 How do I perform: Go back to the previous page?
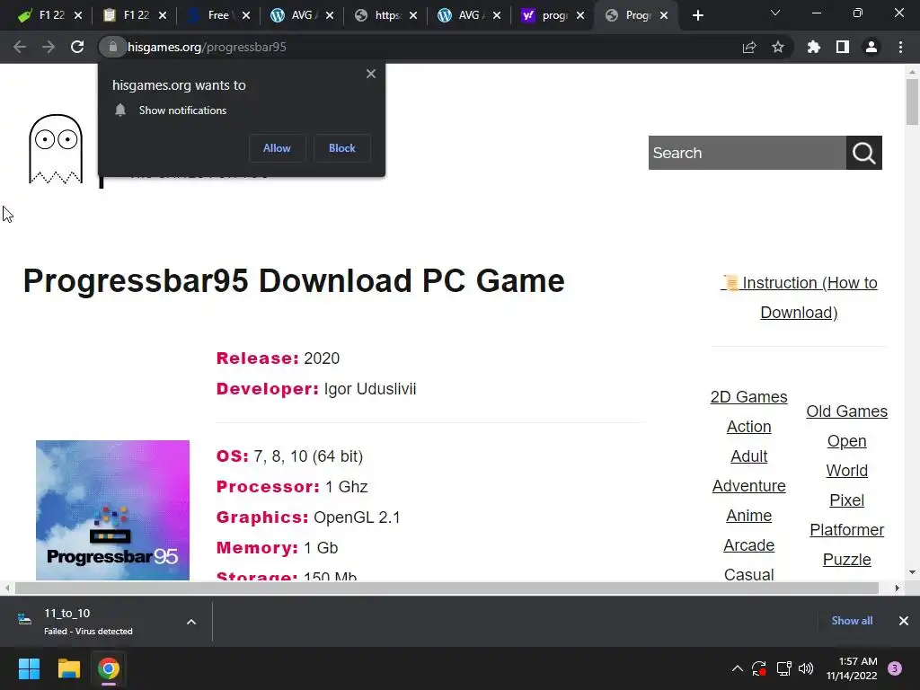[20, 47]
